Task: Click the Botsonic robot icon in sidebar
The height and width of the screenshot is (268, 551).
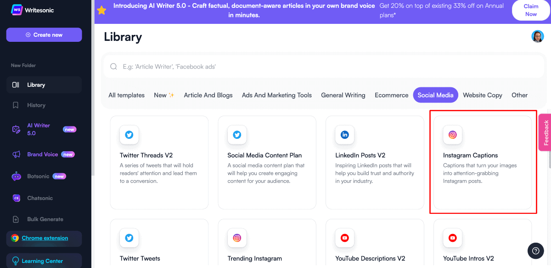Action: click(16, 176)
